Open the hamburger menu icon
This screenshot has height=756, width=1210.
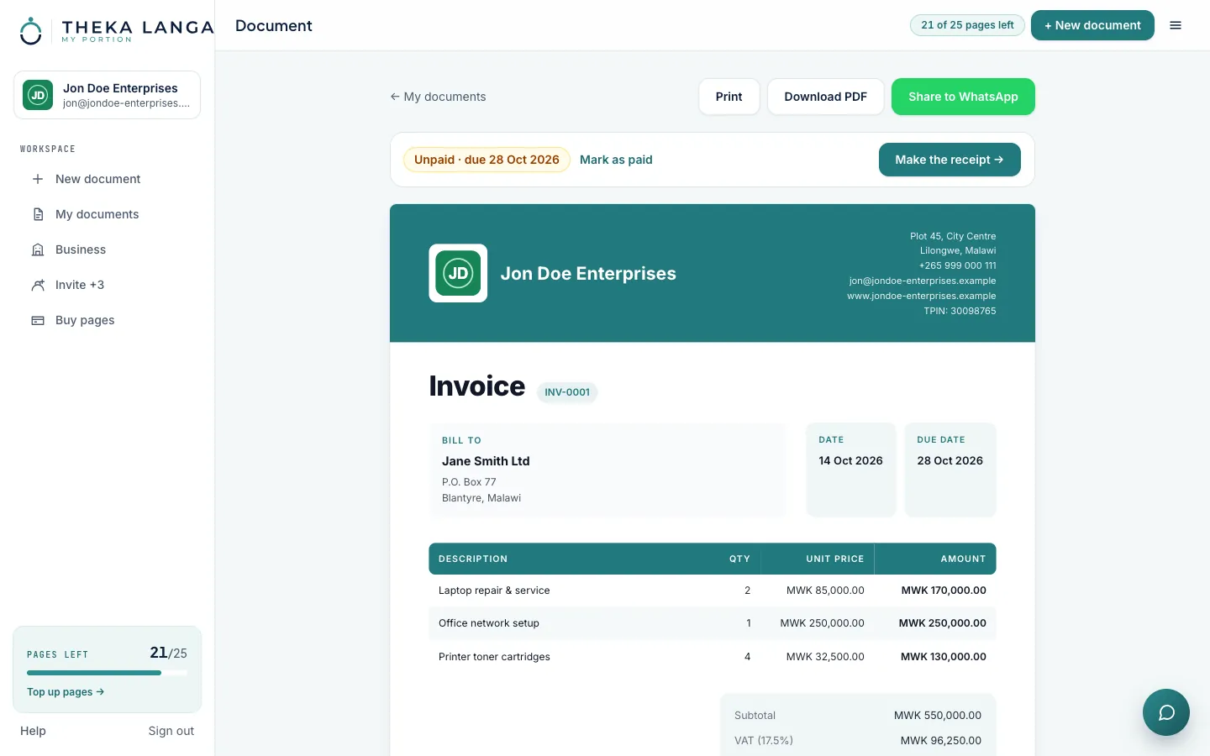(x=1176, y=25)
